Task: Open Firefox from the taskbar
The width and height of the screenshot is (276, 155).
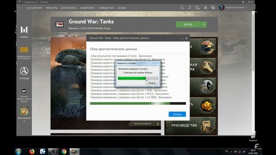Action: click(x=32, y=152)
